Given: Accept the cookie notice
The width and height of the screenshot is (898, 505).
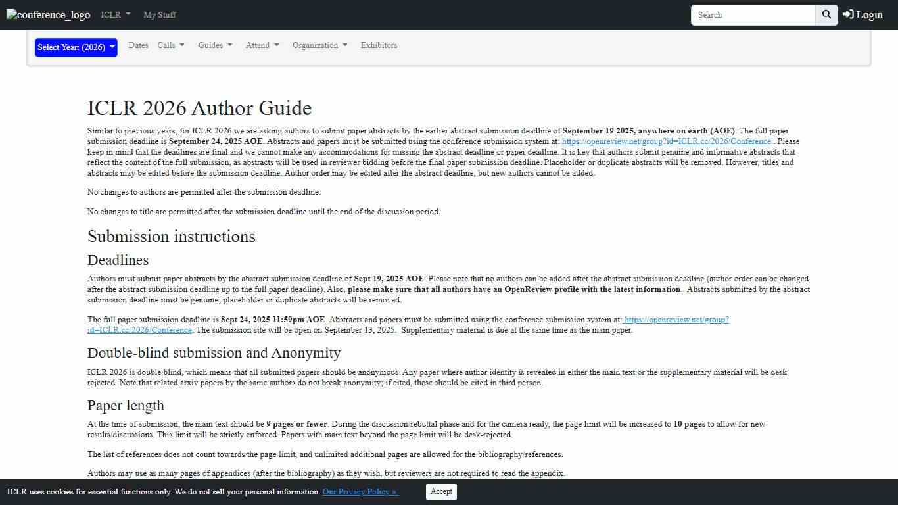Looking at the screenshot, I should (440, 491).
